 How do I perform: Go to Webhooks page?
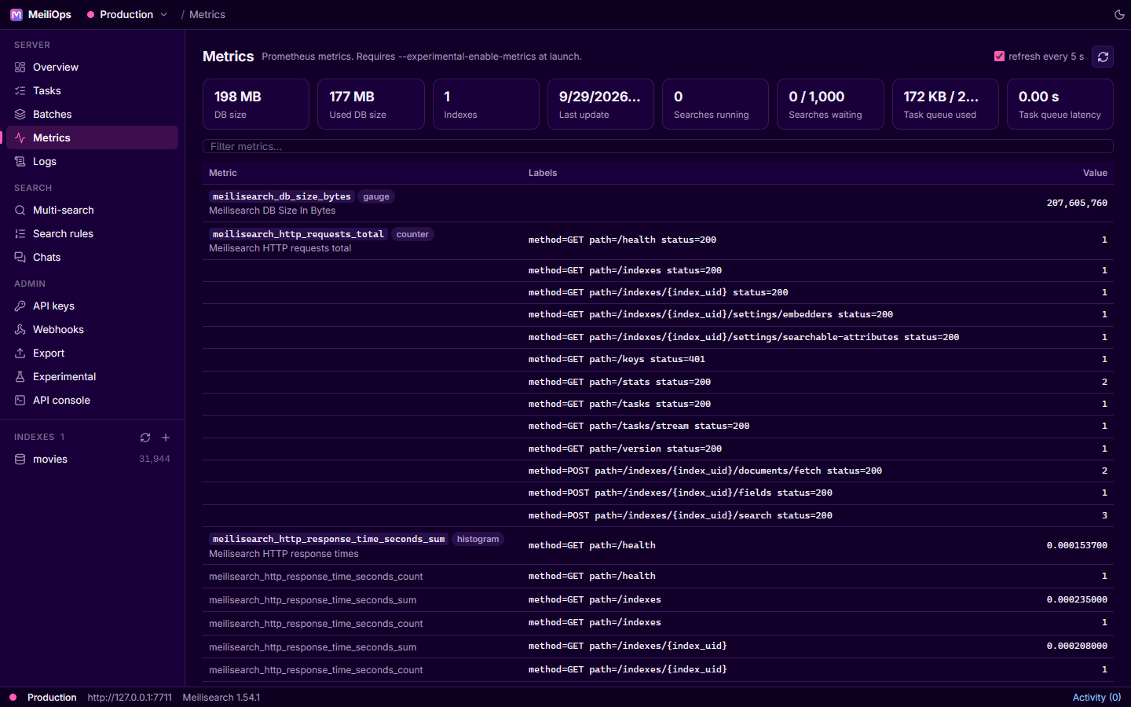tap(92, 330)
